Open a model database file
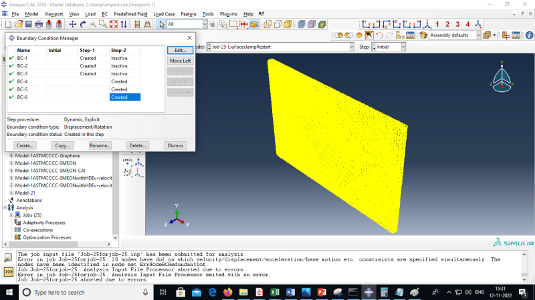Image resolution: width=535 pixels, height=300 pixels. [19, 24]
